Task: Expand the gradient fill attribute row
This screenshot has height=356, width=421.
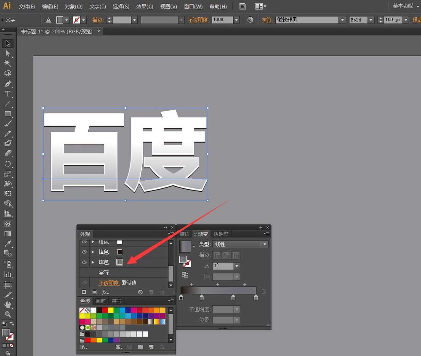Action: point(93,262)
